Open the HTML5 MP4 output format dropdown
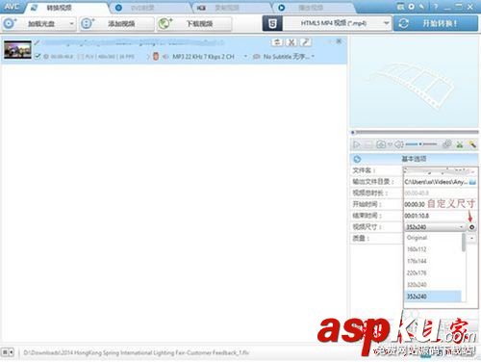 pyautogui.click(x=337, y=23)
